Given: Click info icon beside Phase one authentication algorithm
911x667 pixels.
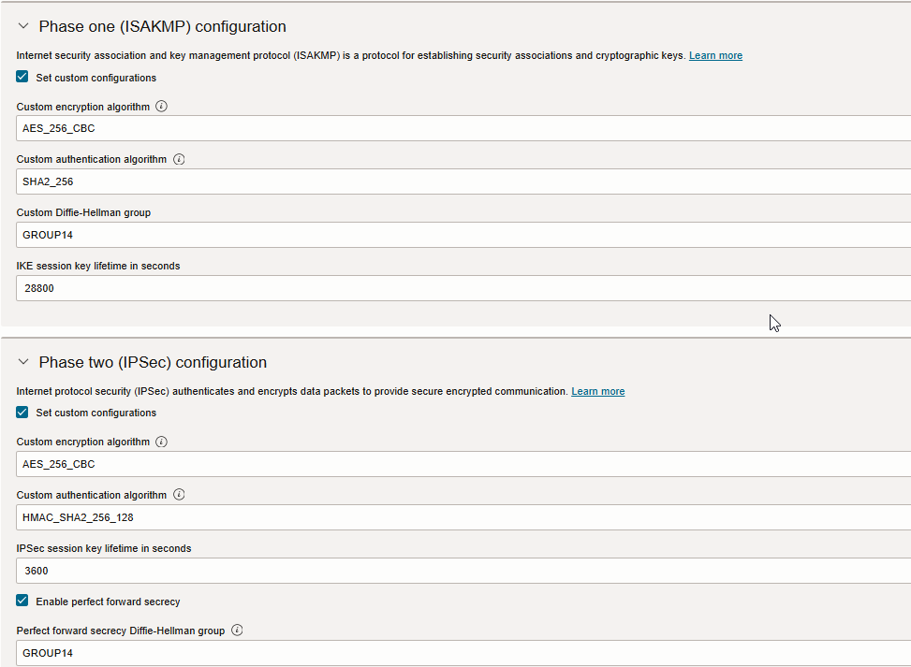Looking at the screenshot, I should click(179, 159).
